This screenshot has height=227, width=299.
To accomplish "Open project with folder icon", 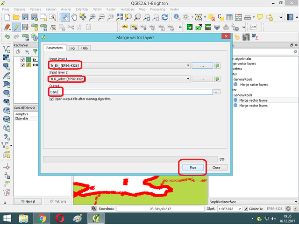I will (x=16, y=17).
